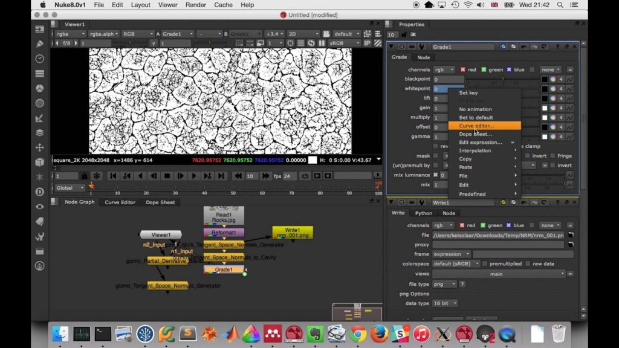The image size is (619, 348).
Task: Click the stop playback button
Action: click(167, 176)
